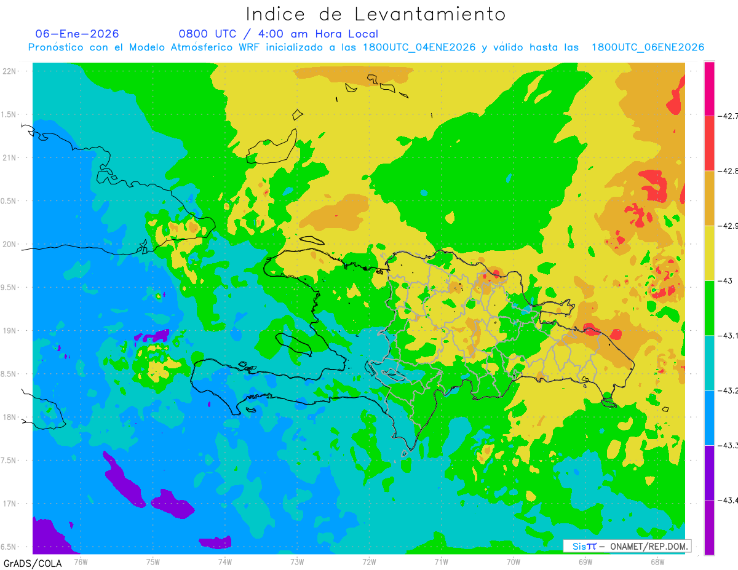Click the title 'Indice de Levantamiento'
Screen dimensions: 738x570
click(376, 14)
